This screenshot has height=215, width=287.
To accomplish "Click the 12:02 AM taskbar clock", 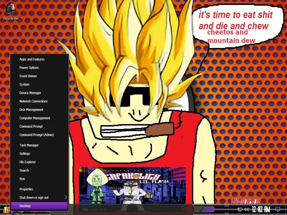I will coord(261,209).
